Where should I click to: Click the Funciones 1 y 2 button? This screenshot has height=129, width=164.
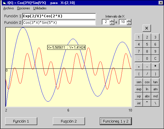pyautogui.click(x=116, y=121)
